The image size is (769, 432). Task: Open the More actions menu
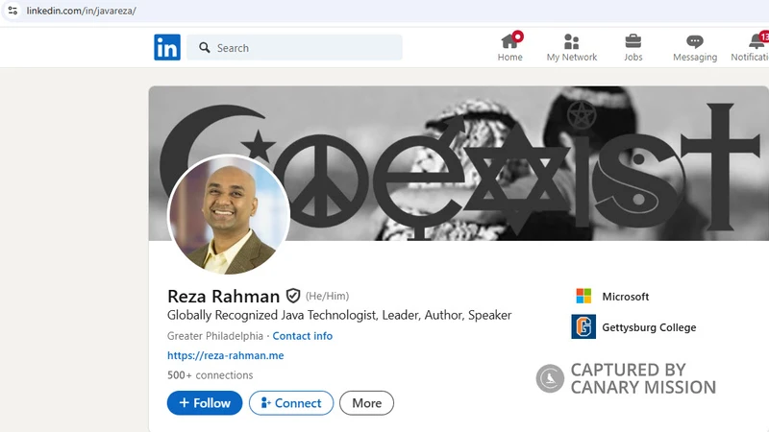pyautogui.click(x=367, y=403)
